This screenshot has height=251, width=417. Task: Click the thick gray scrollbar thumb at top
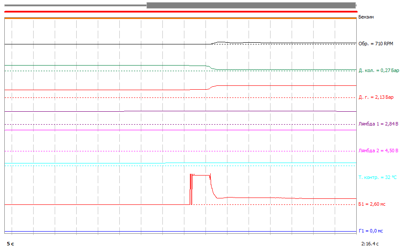point(251,5)
